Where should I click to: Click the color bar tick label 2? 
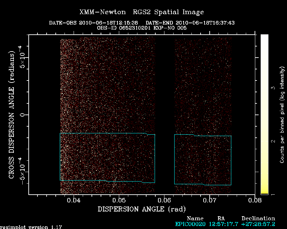click(x=273, y=141)
